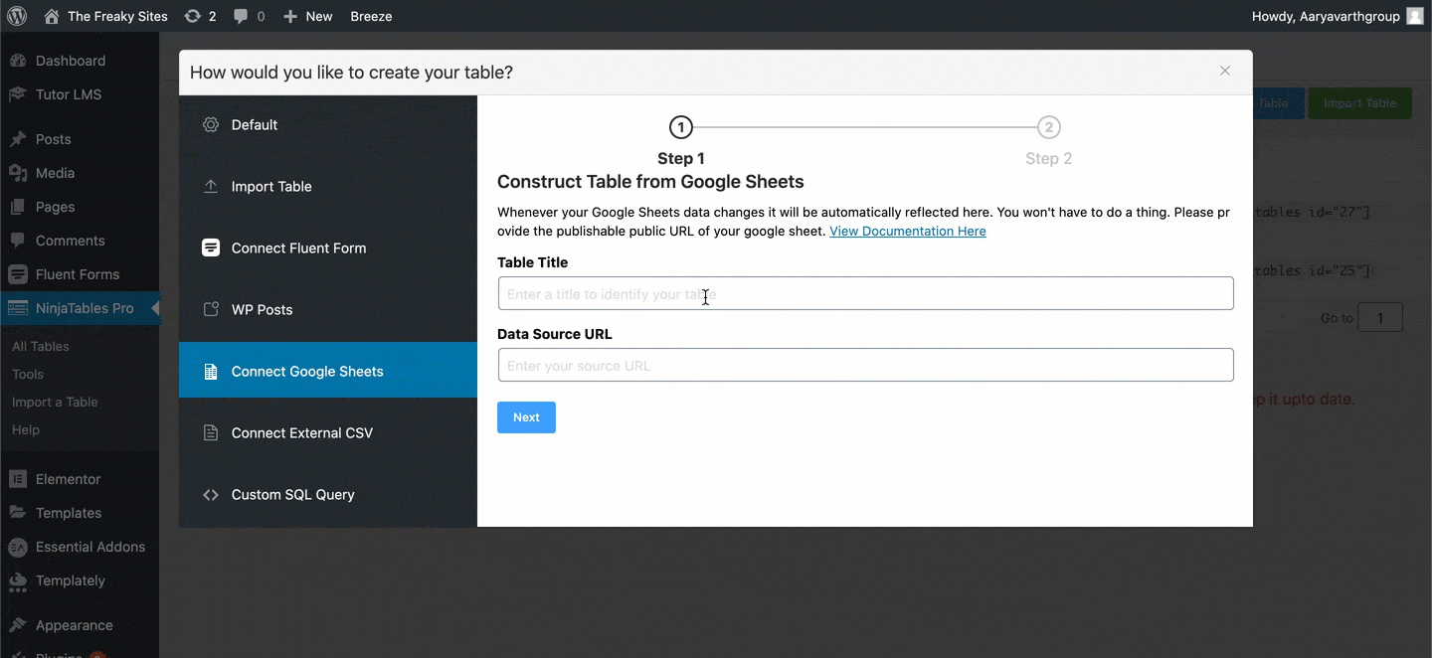Click the Connect Fluent Form icon
1432x658 pixels.
pyautogui.click(x=211, y=248)
